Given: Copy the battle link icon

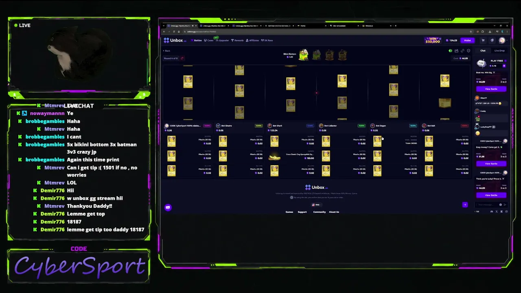Looking at the screenshot, I should click(x=462, y=51).
